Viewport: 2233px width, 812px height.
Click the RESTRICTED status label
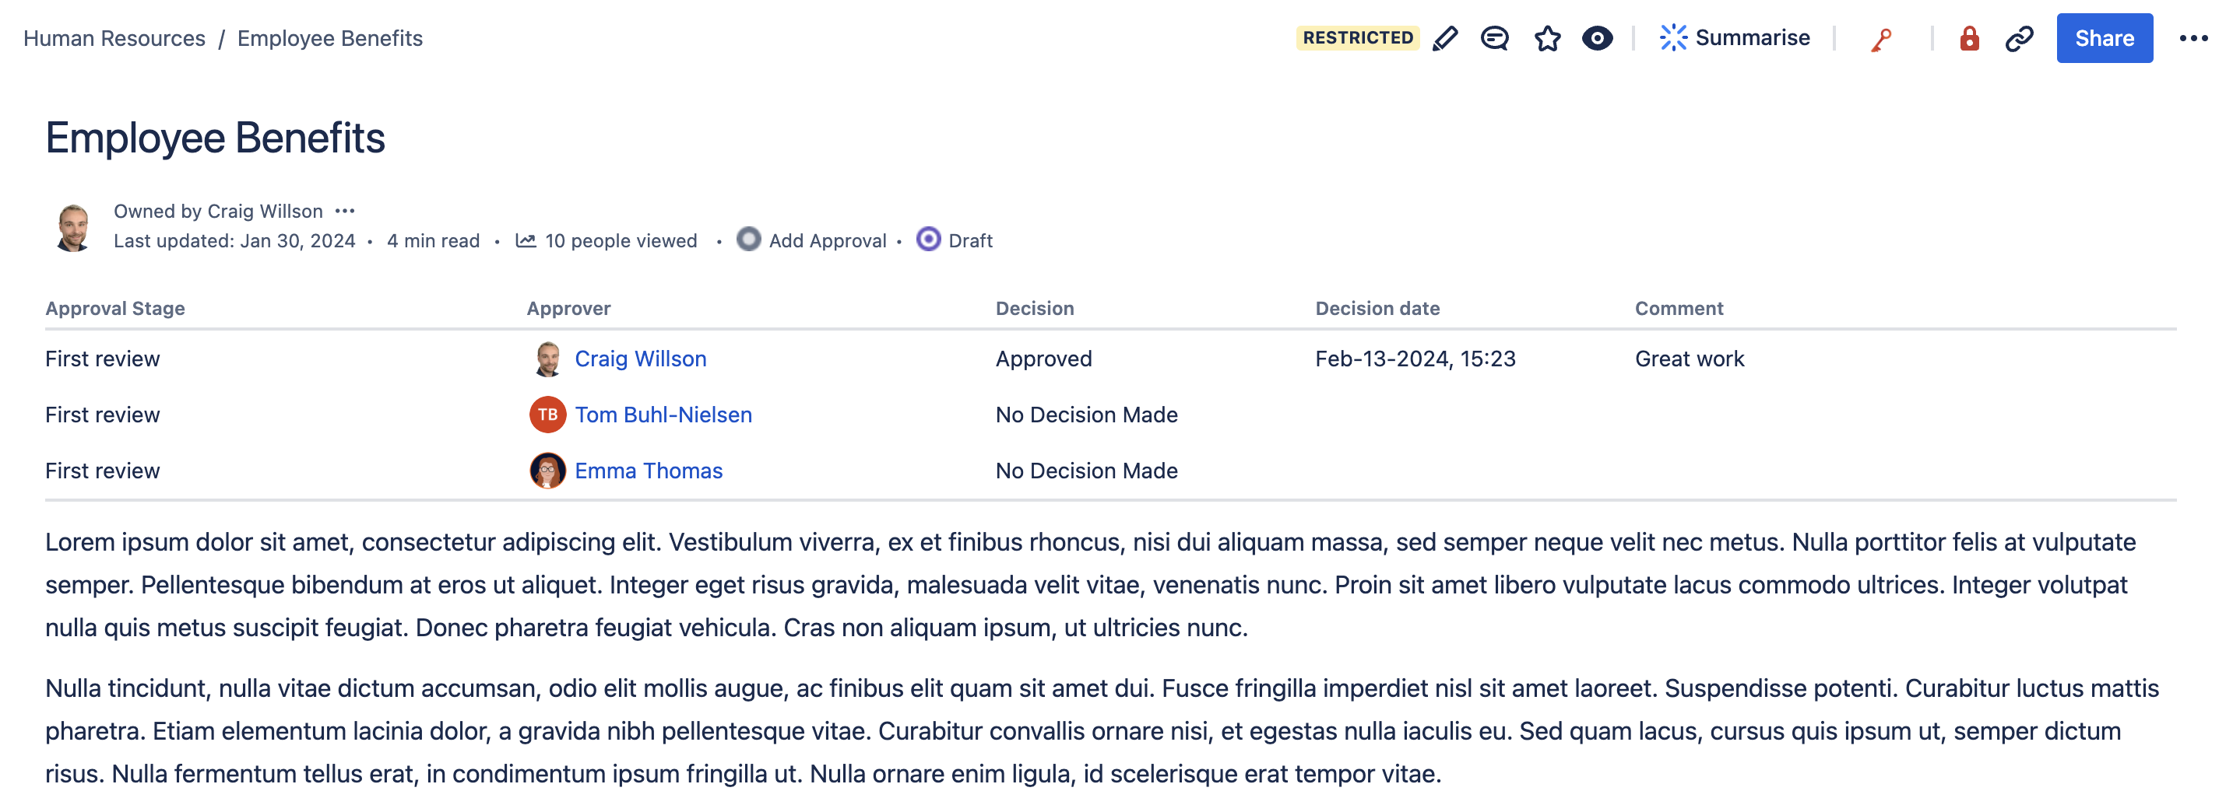point(1358,38)
